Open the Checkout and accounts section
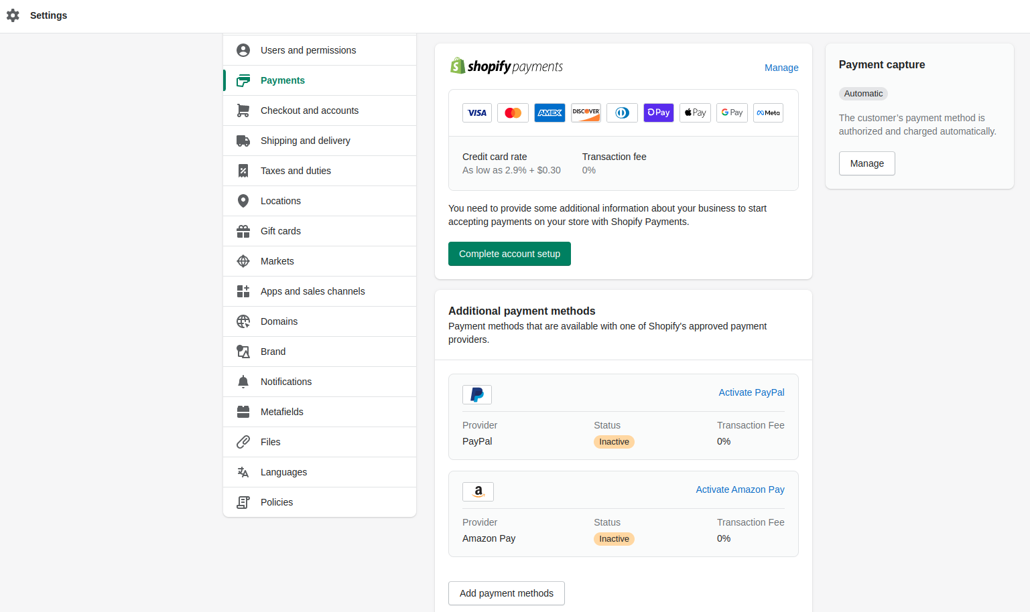This screenshot has width=1030, height=612. 310,110
